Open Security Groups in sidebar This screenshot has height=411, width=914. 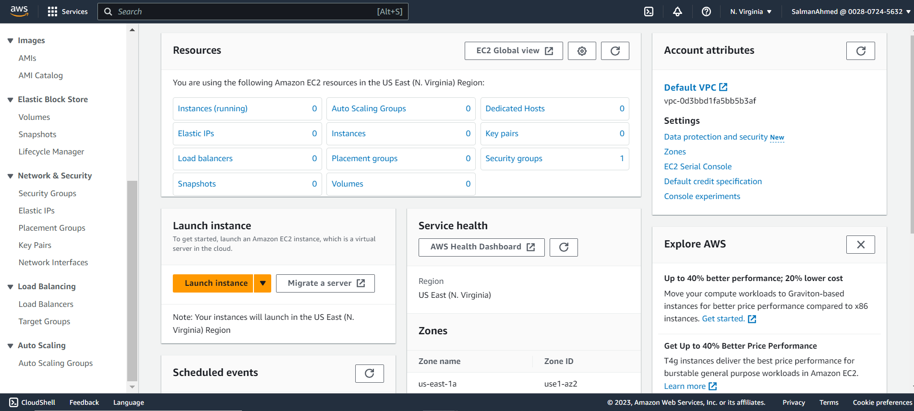pos(48,193)
